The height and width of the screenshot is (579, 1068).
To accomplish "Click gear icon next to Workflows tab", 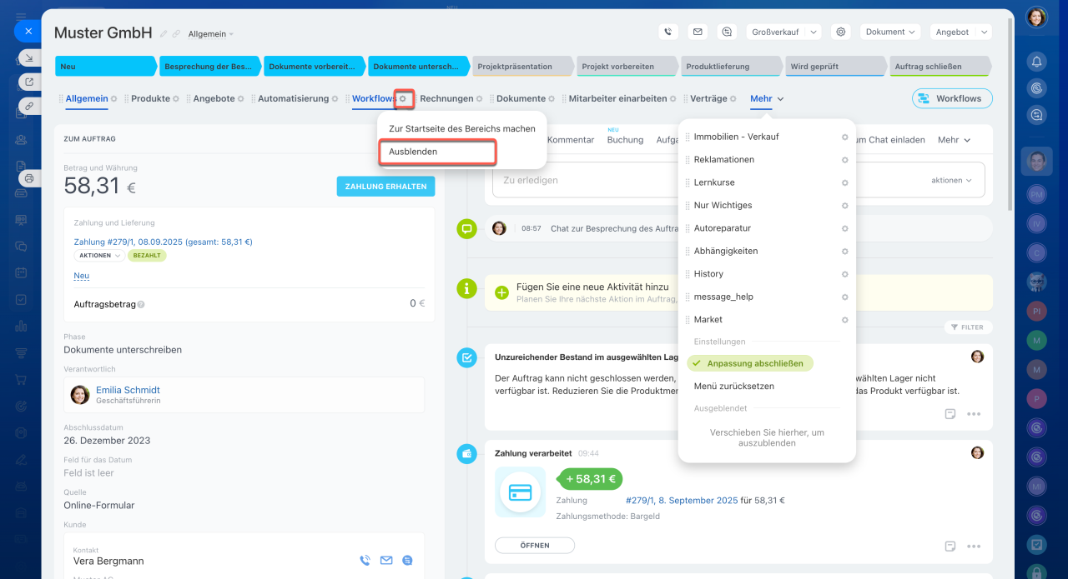I will click(x=403, y=98).
